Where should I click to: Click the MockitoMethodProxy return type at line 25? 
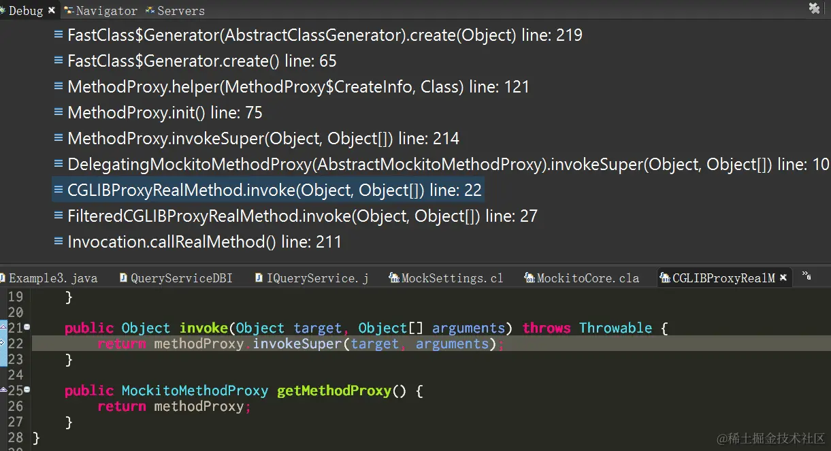coord(195,390)
